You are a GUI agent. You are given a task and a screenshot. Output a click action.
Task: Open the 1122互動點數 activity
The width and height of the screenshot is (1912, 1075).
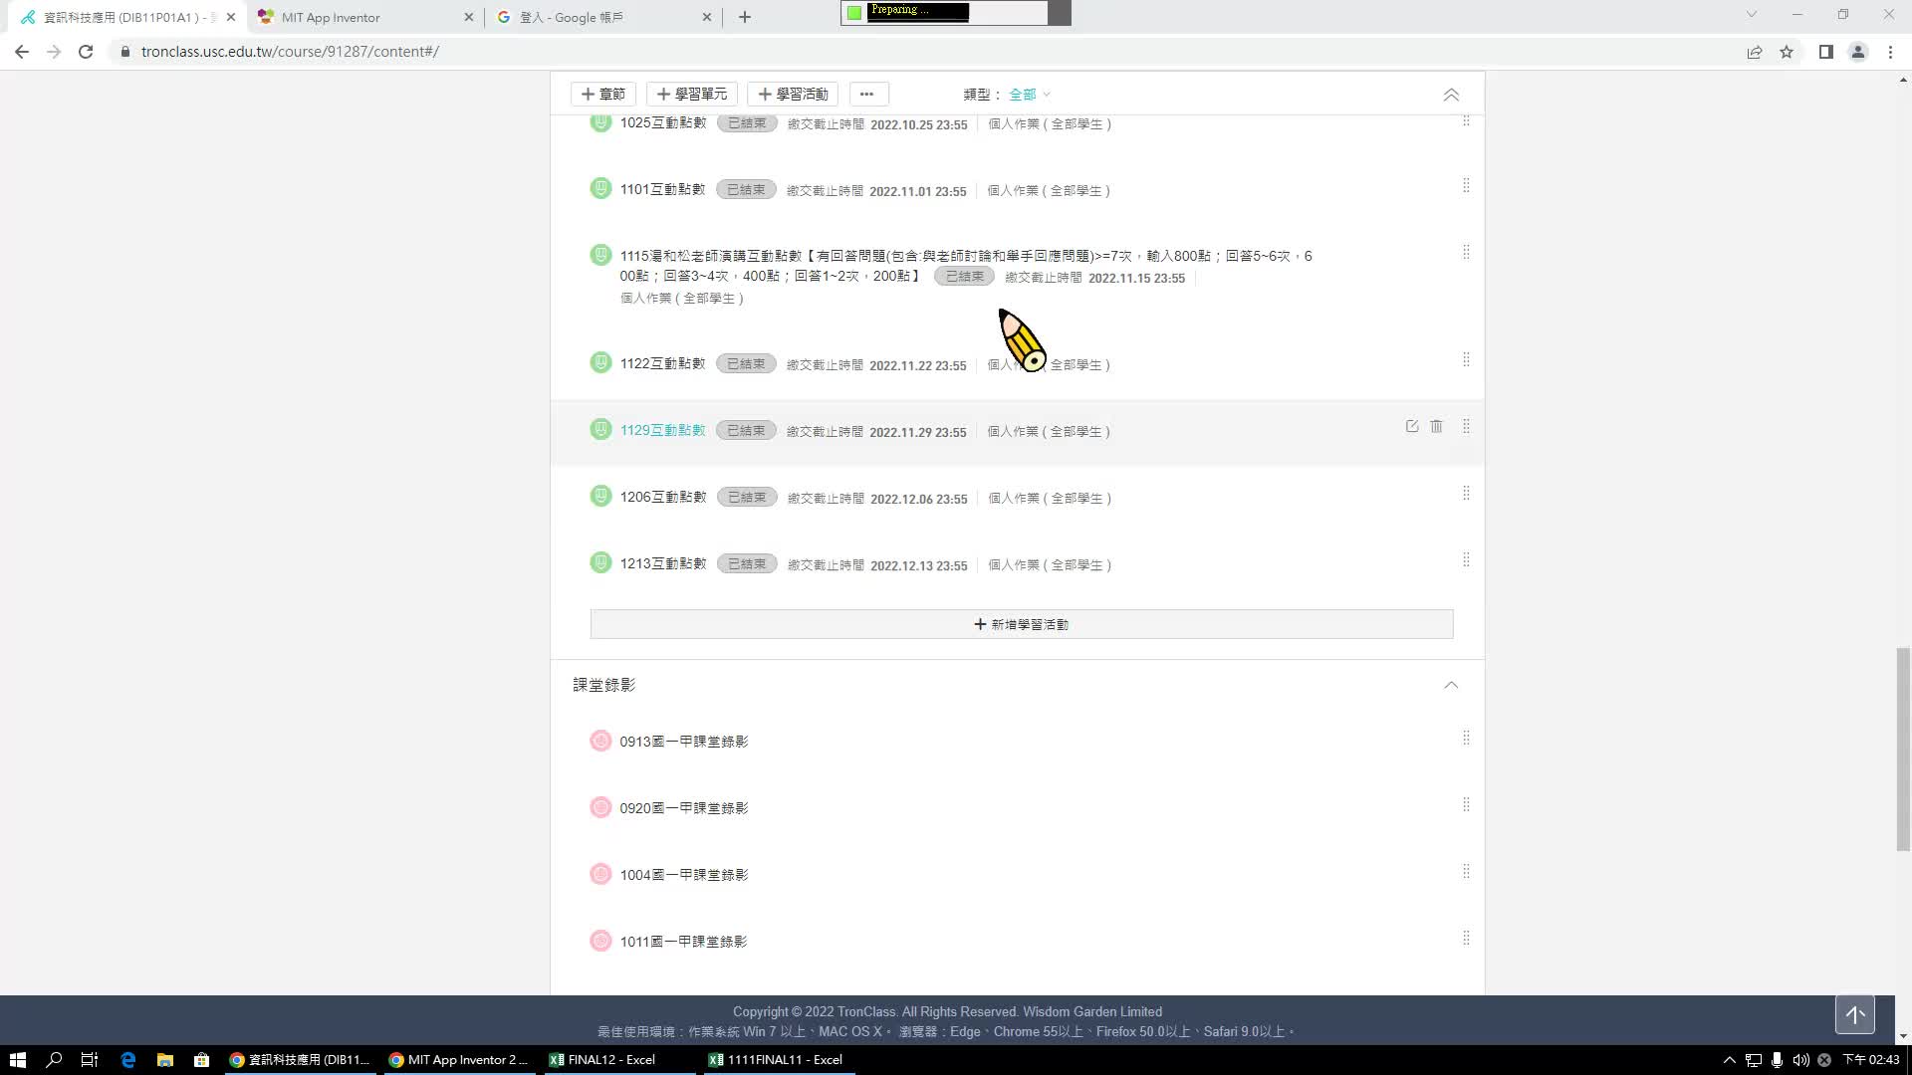pos(662,363)
